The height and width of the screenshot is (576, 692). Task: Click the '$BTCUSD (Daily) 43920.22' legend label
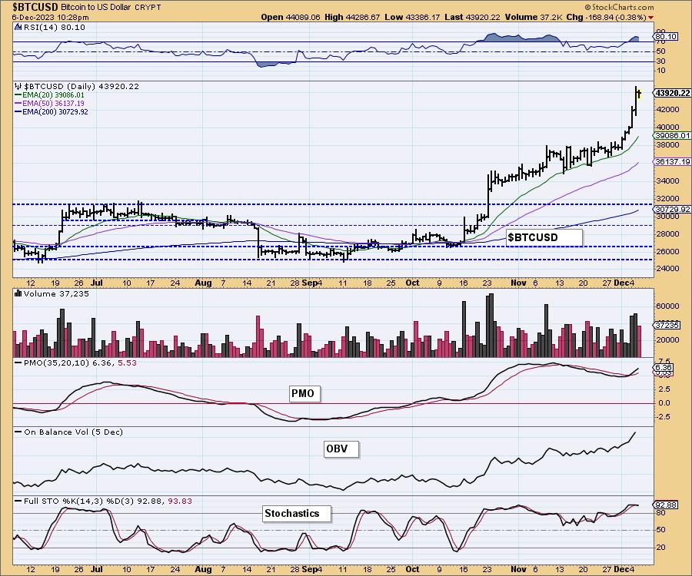click(x=82, y=86)
